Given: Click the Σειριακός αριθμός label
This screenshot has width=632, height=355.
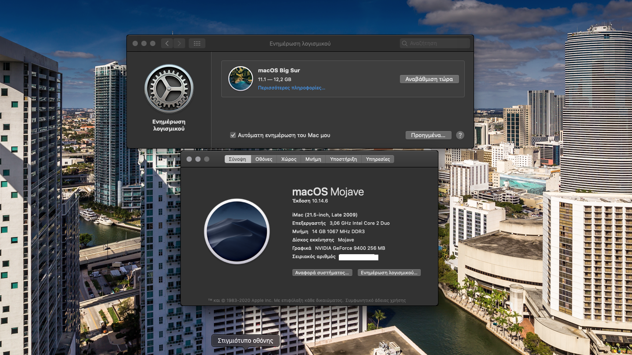Looking at the screenshot, I should tap(314, 256).
